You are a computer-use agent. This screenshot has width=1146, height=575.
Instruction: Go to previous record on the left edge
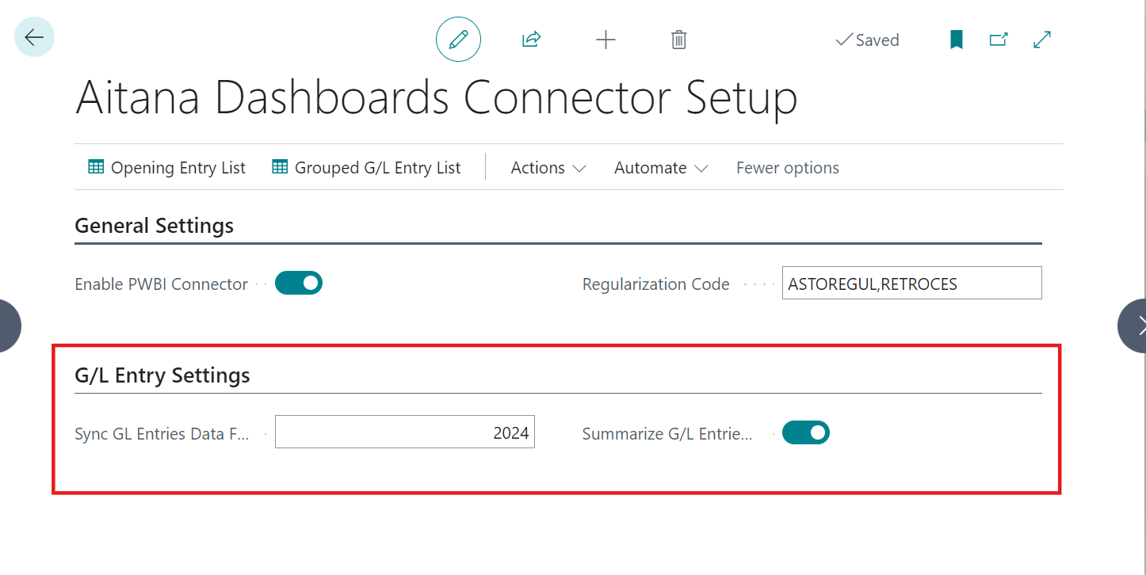coord(8,326)
